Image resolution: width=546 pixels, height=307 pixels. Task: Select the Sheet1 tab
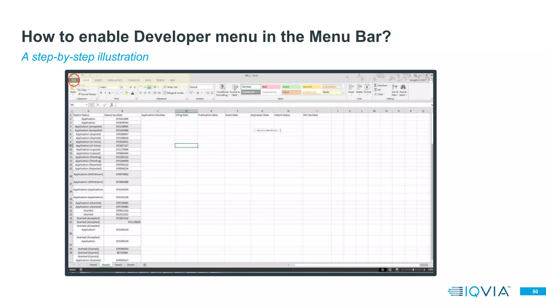coord(93,265)
